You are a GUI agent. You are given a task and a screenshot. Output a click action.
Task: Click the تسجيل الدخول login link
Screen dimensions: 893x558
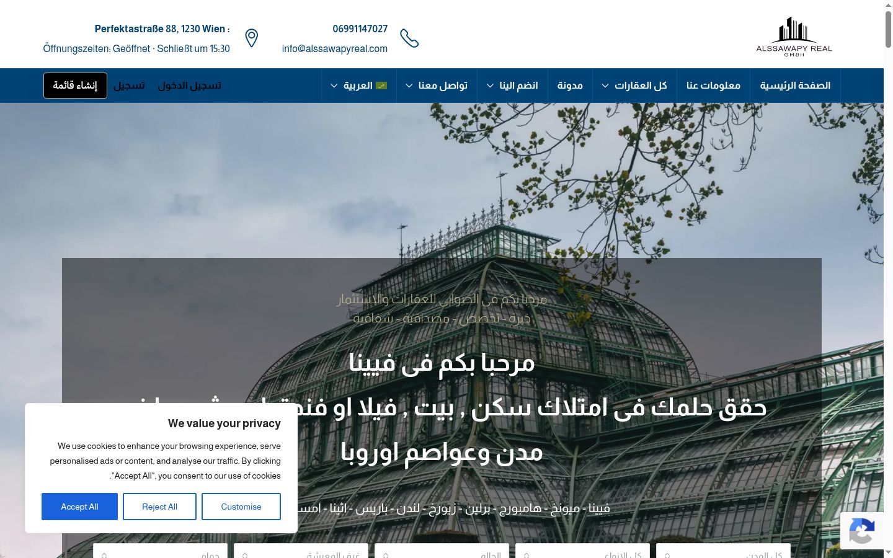coord(189,86)
